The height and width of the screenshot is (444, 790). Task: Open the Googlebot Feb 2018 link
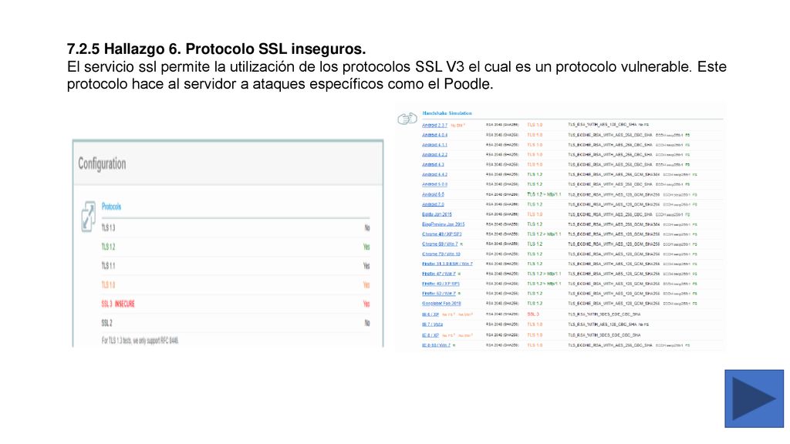click(441, 304)
